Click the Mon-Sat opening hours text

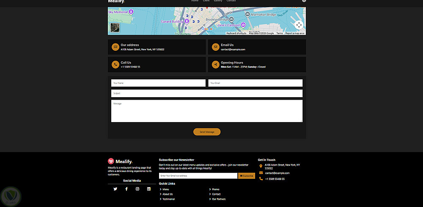[x=243, y=67]
